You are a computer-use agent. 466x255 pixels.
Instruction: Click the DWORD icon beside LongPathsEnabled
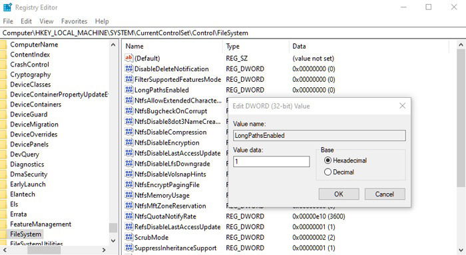tap(128, 90)
